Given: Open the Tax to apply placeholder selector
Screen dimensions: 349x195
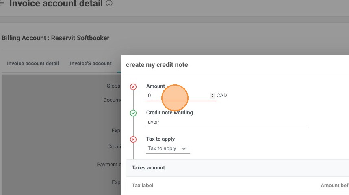Looking at the screenshot, I should [x=168, y=148].
